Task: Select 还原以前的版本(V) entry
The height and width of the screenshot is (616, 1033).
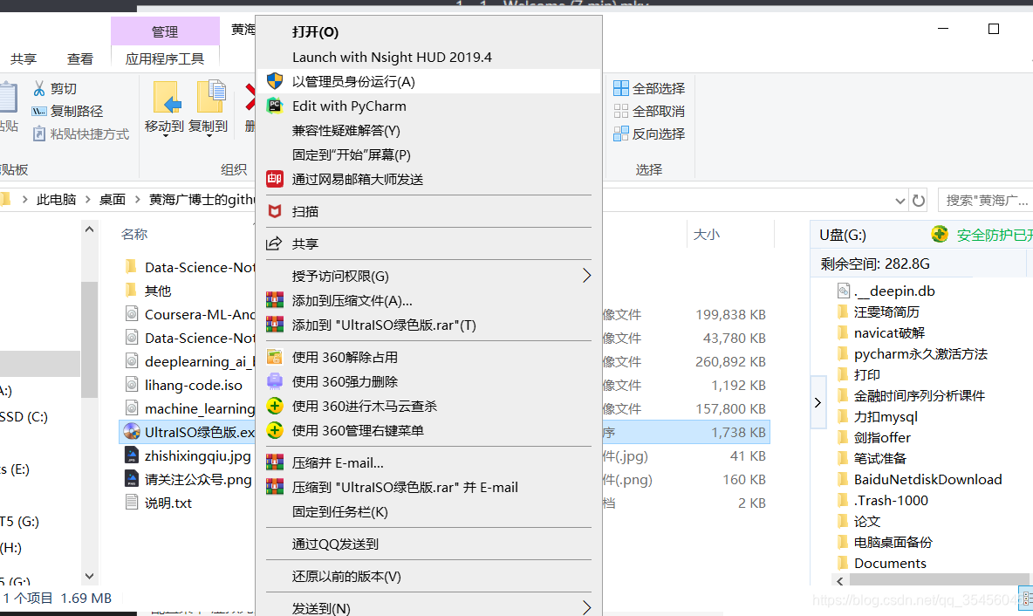Action: 346,577
